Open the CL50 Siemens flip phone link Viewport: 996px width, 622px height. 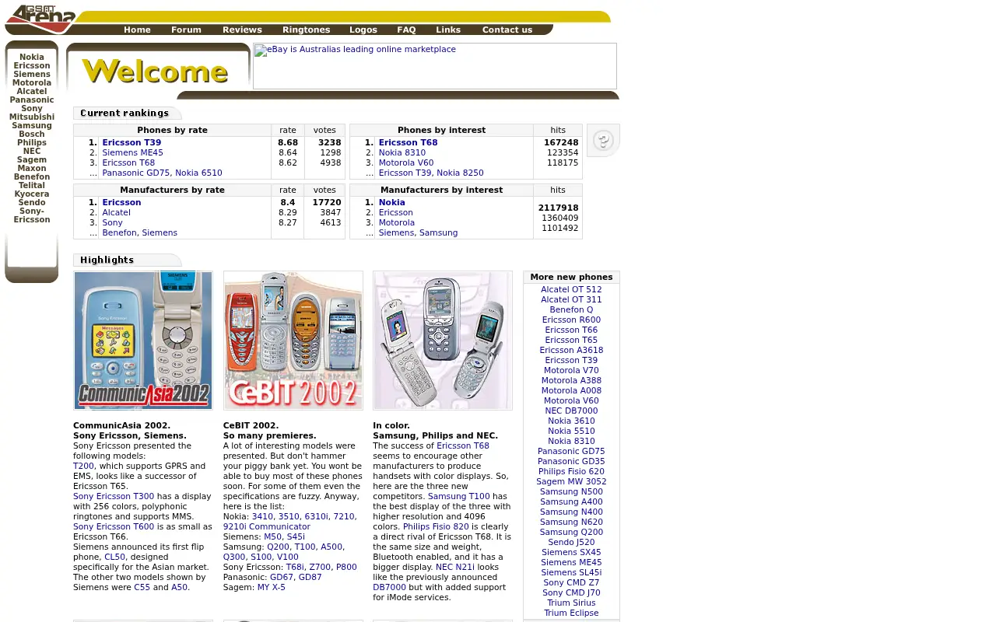click(114, 557)
